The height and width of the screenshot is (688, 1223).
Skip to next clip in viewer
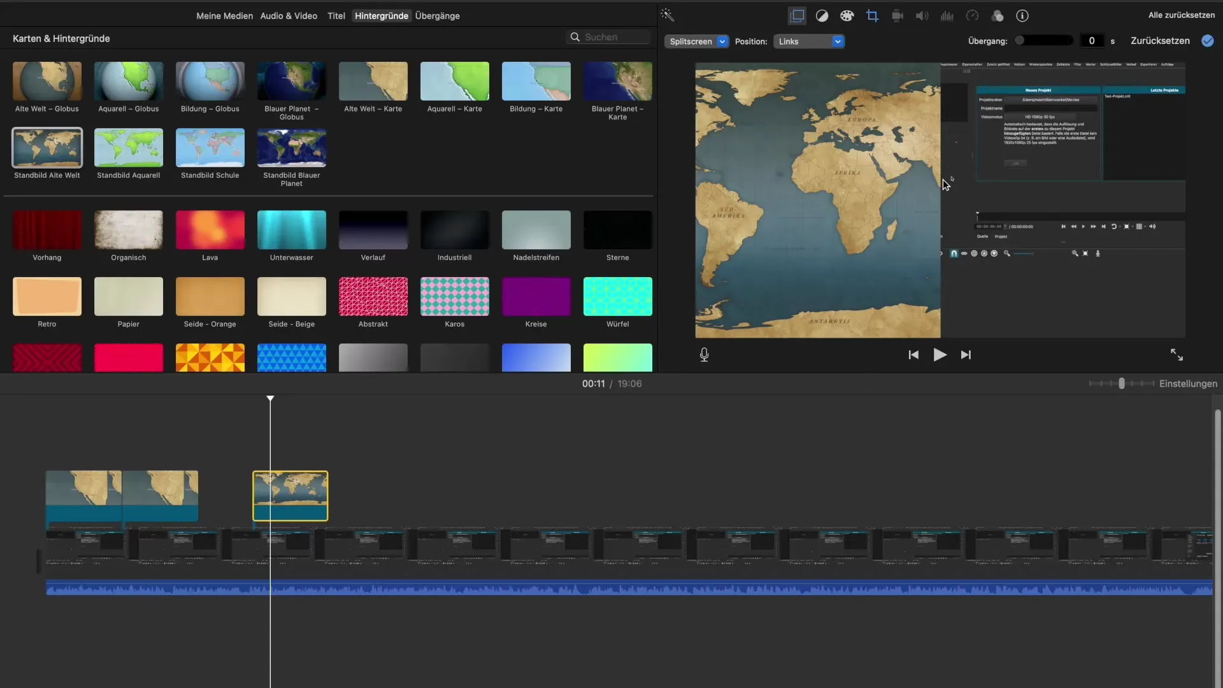pos(966,355)
